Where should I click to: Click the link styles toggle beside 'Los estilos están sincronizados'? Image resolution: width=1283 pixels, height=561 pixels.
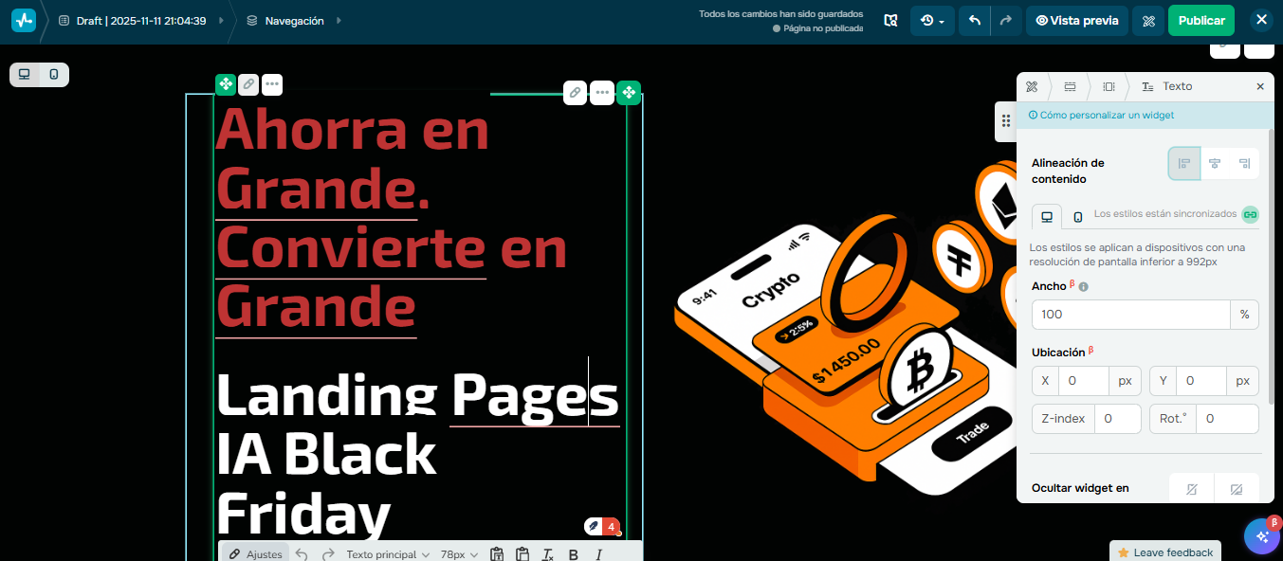[x=1250, y=214]
